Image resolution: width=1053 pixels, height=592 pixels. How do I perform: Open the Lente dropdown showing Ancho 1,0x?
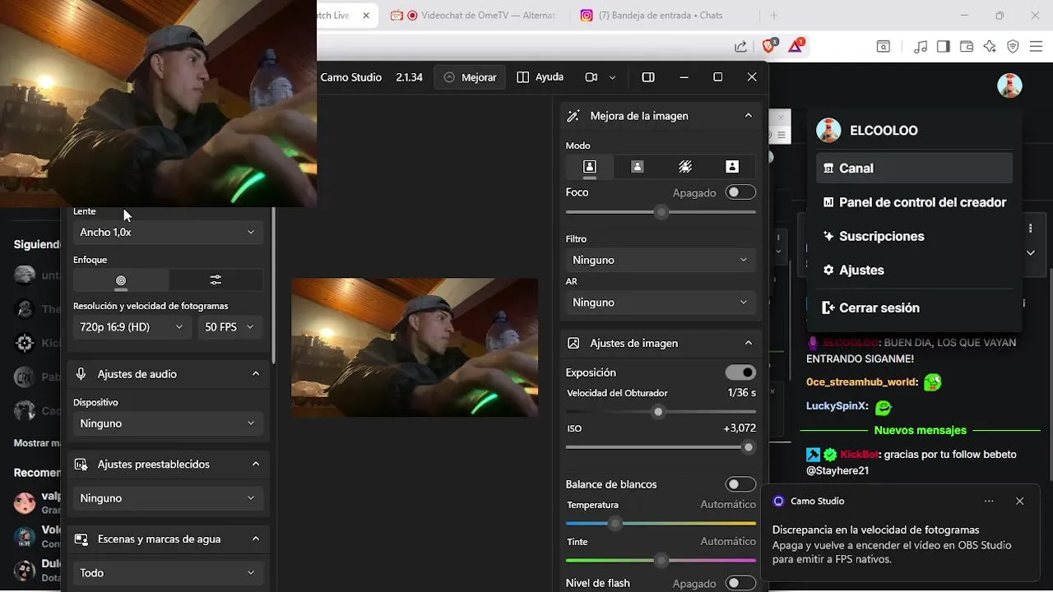[x=168, y=233]
